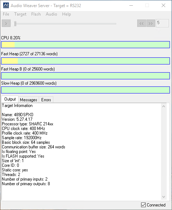Open the Audio menu

coord(52,14)
